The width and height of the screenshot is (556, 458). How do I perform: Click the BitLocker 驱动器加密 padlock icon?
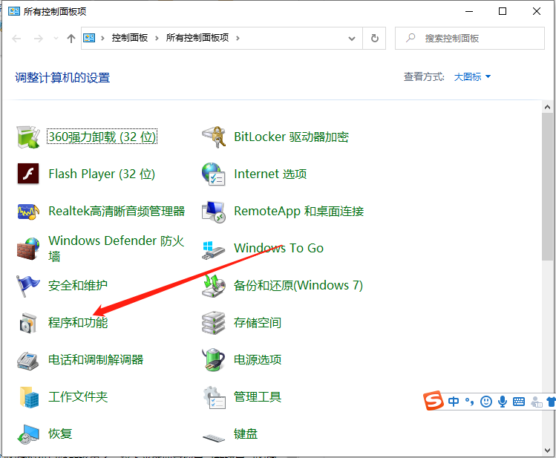tap(214, 137)
